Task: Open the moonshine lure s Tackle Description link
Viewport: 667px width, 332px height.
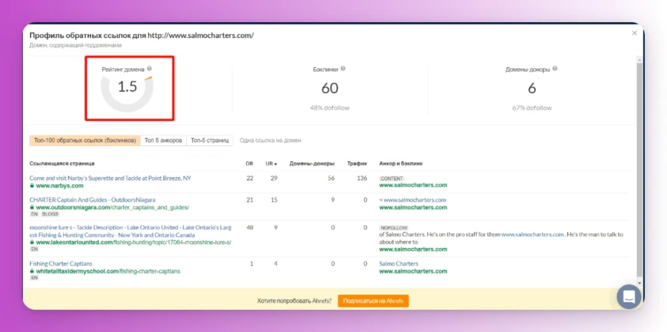Action: [x=130, y=231]
